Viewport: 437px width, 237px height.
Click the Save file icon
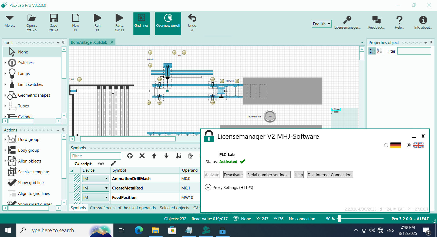(x=53, y=18)
